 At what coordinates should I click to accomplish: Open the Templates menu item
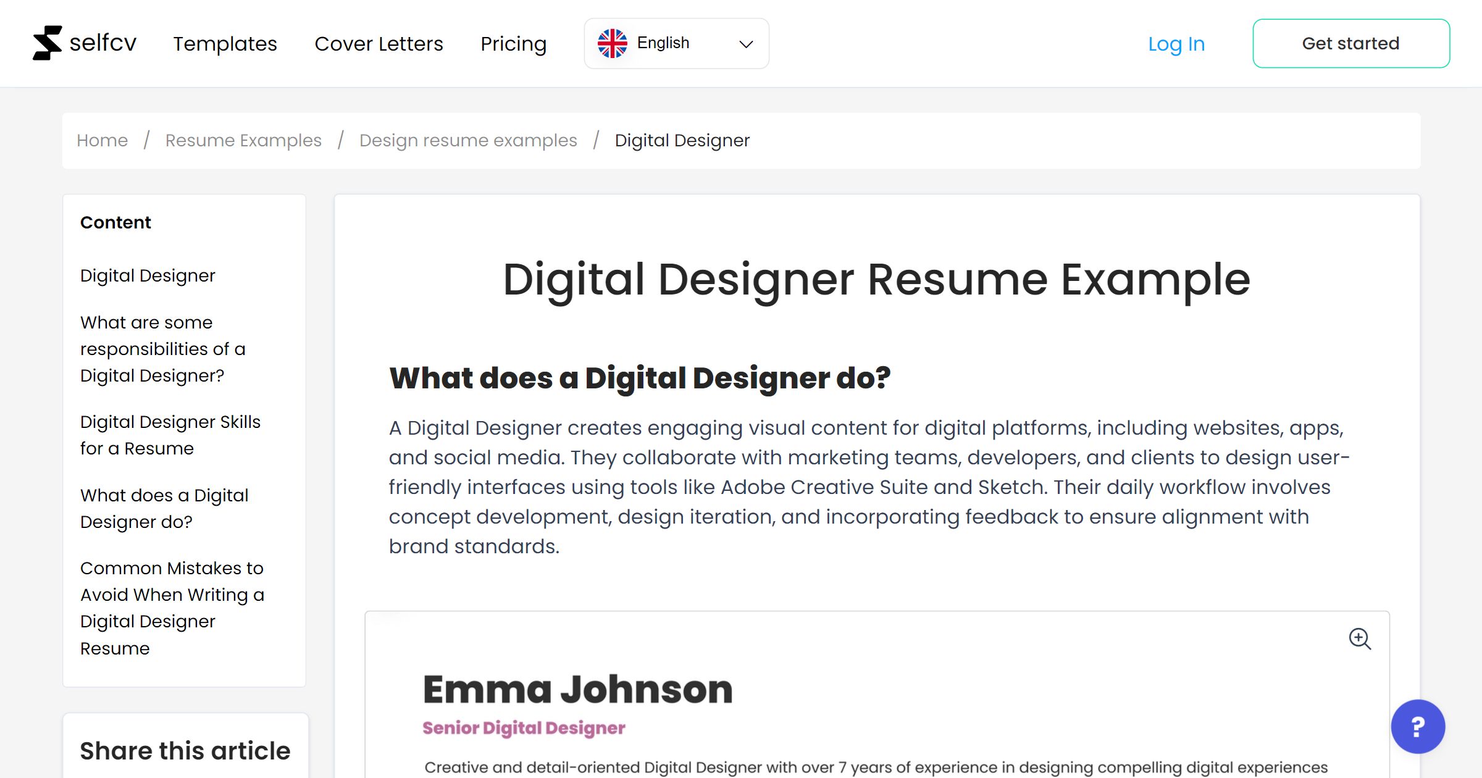[x=225, y=44]
